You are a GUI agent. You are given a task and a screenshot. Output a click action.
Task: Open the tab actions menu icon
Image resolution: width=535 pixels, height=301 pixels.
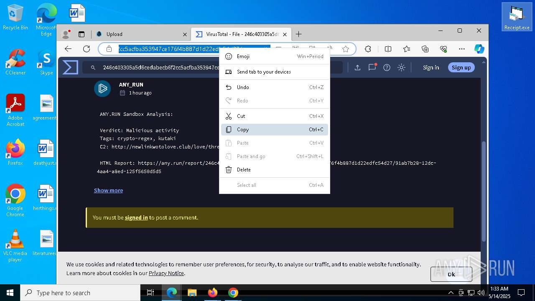click(x=82, y=34)
